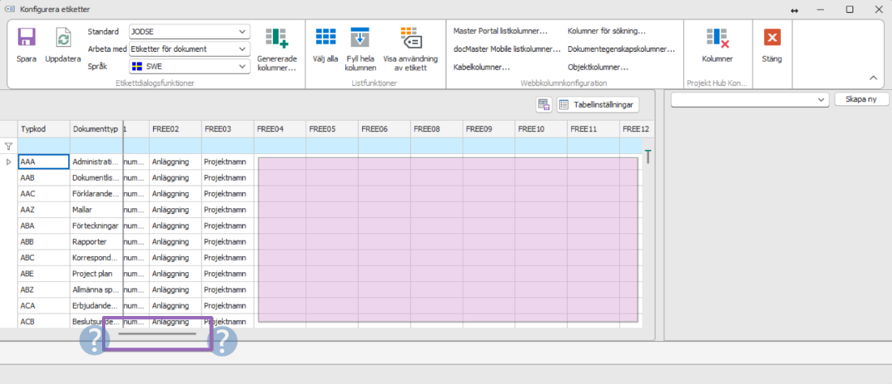
Task: Select the Project plan document type cell
Action: click(x=96, y=273)
